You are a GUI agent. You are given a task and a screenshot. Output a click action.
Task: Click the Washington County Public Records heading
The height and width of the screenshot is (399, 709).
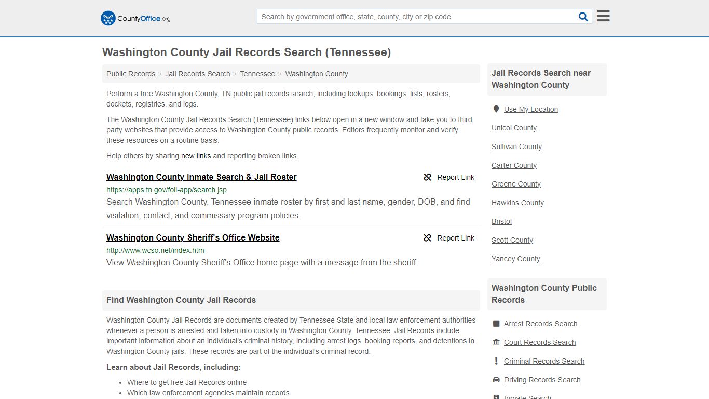pyautogui.click(x=544, y=294)
